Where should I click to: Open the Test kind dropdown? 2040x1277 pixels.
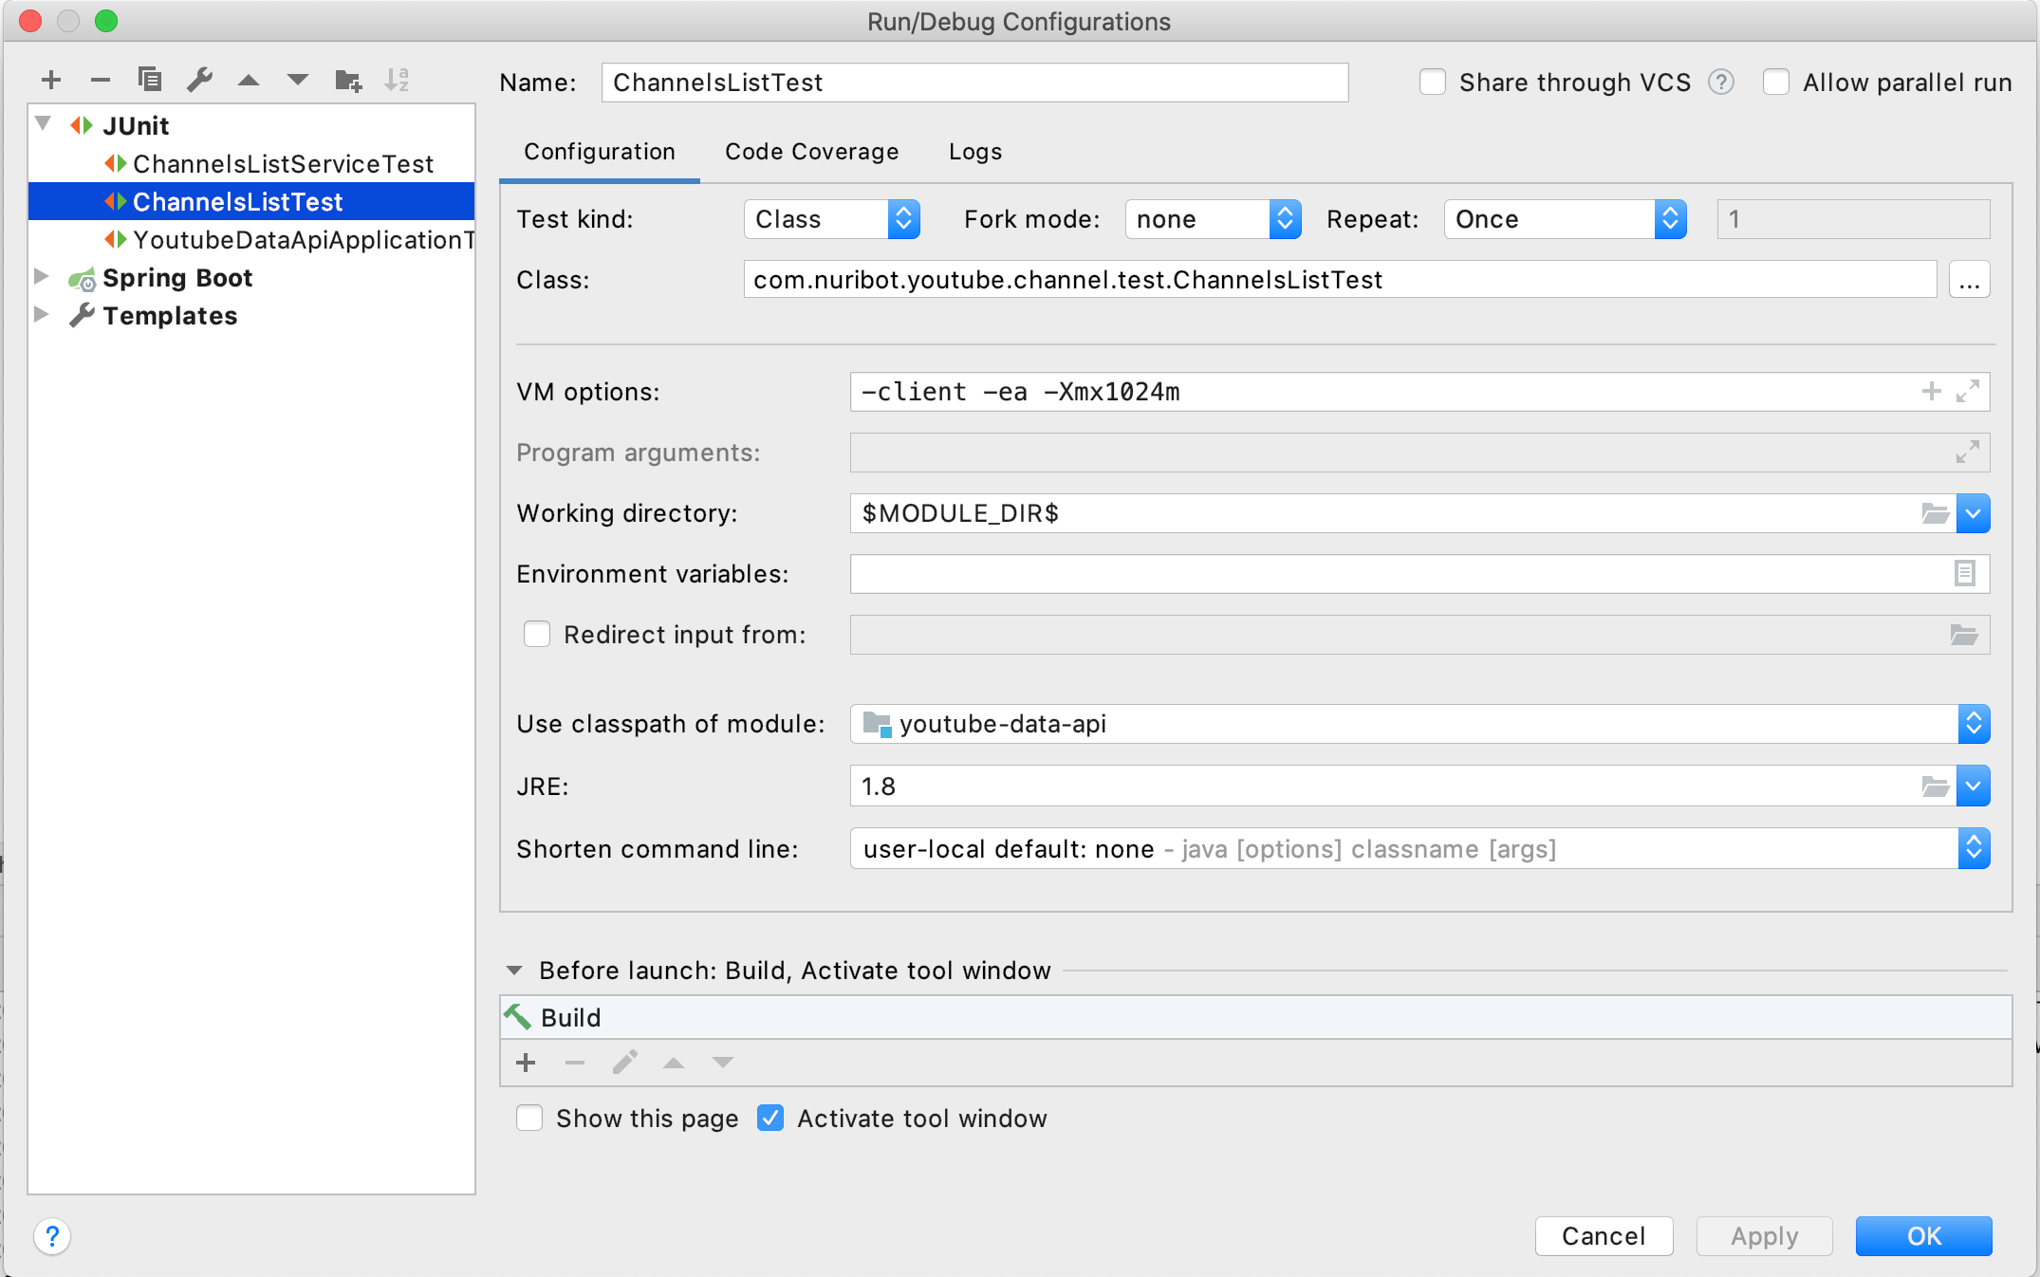point(831,219)
